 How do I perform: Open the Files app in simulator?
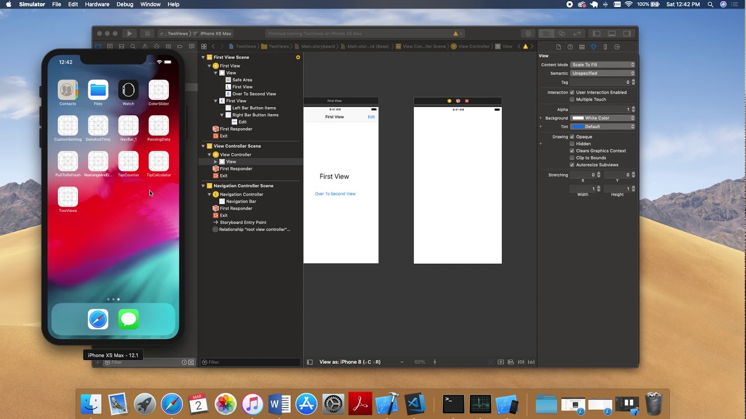point(98,90)
